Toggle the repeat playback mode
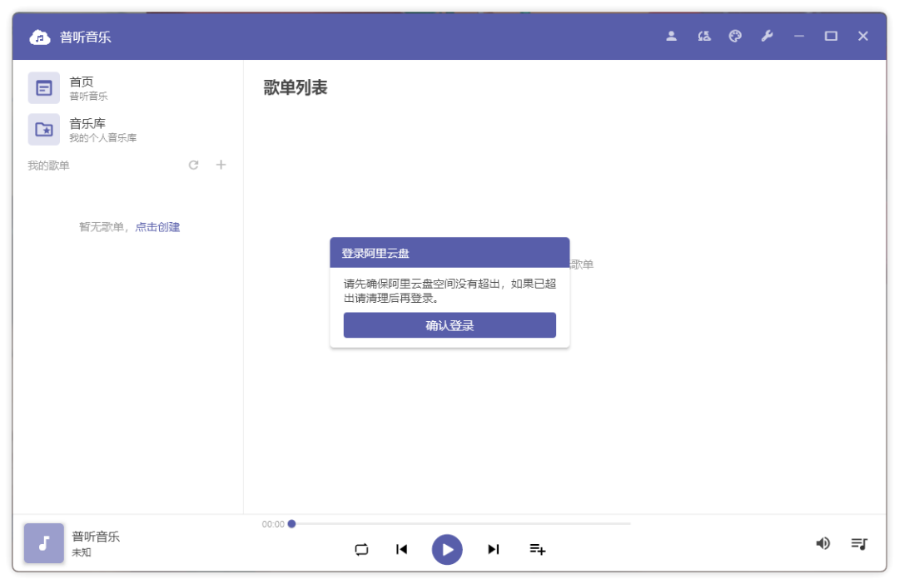The height and width of the screenshot is (584, 899). coord(361,549)
